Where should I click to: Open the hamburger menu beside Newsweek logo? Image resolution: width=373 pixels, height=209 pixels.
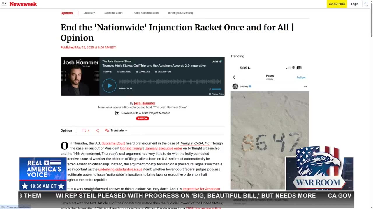[x=4, y=4]
